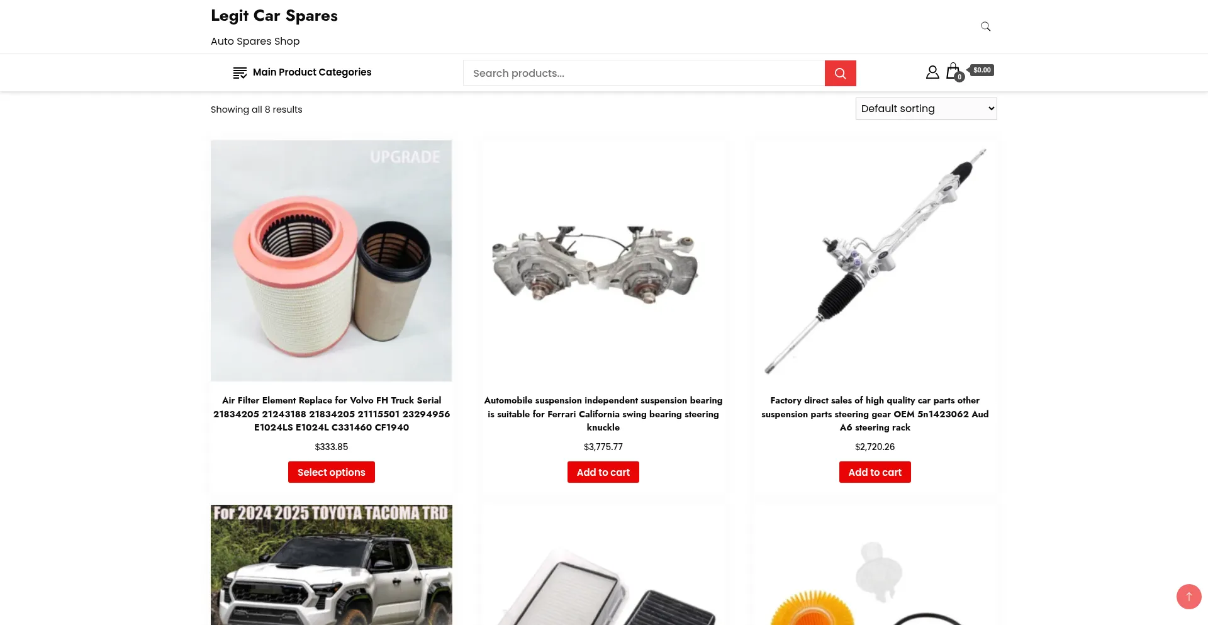Open the Volvo FH air filter thumbnail
The width and height of the screenshot is (1208, 625).
click(x=332, y=261)
